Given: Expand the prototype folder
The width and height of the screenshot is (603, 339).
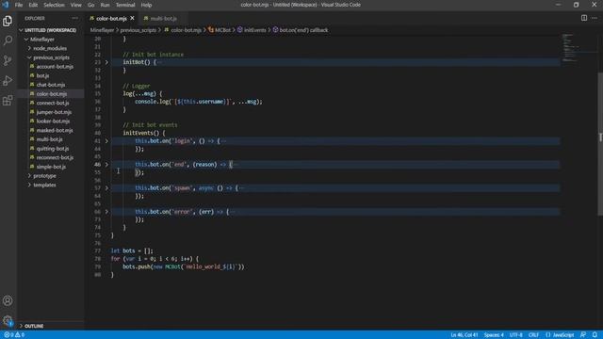Looking at the screenshot, I should pyautogui.click(x=44, y=176).
